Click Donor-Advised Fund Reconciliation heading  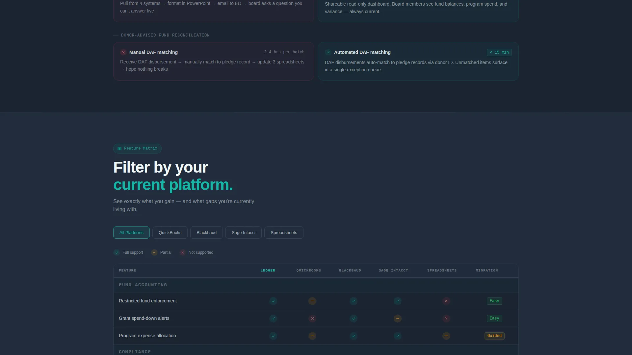(x=165, y=35)
